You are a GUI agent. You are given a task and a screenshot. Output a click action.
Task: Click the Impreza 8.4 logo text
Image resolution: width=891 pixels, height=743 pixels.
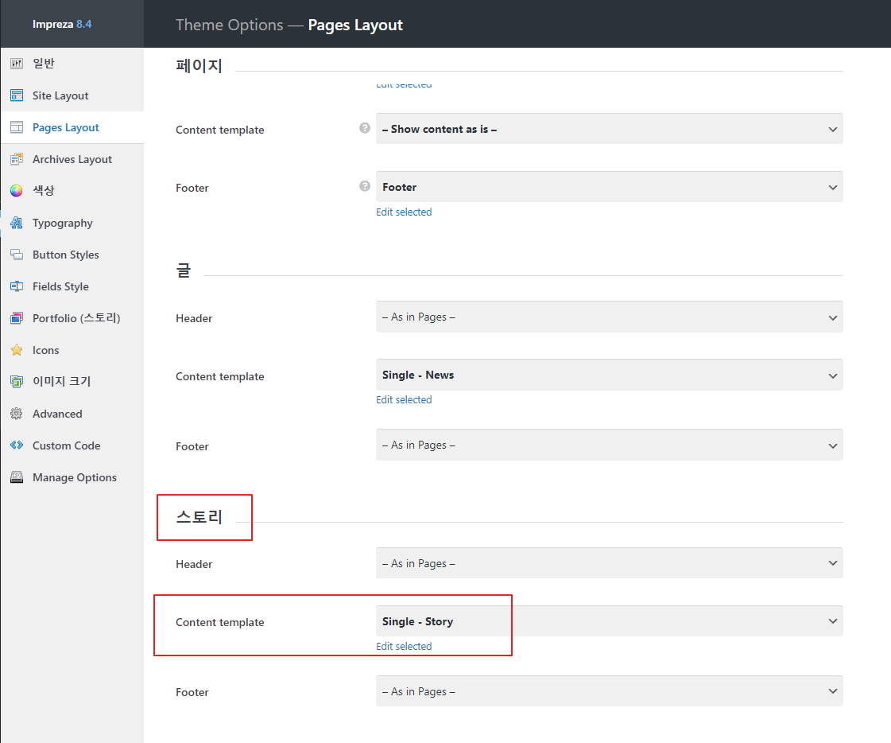[x=62, y=24]
